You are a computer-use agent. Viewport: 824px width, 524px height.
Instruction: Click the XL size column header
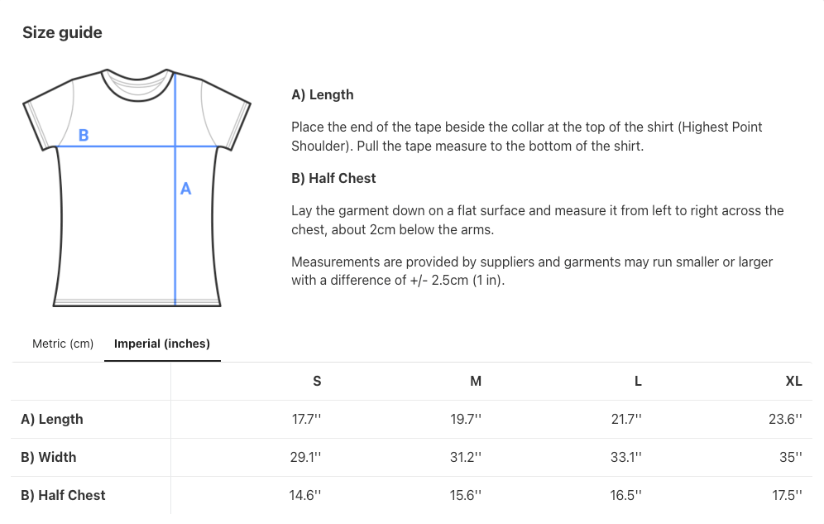(x=793, y=382)
